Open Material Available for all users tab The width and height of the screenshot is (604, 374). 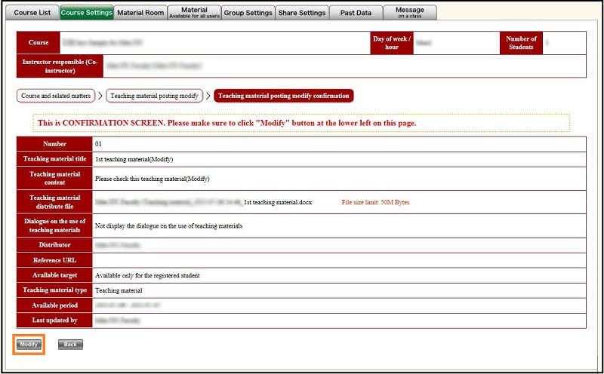[194, 13]
